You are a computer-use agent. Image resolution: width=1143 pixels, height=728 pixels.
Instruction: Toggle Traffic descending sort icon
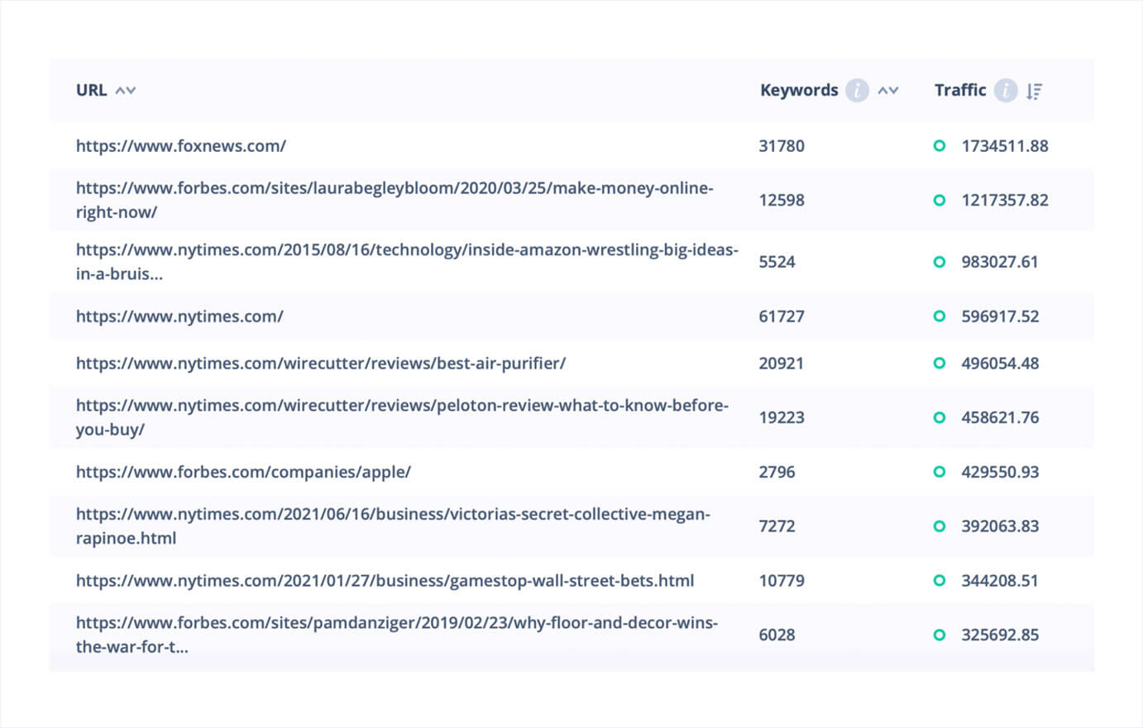click(x=1034, y=91)
